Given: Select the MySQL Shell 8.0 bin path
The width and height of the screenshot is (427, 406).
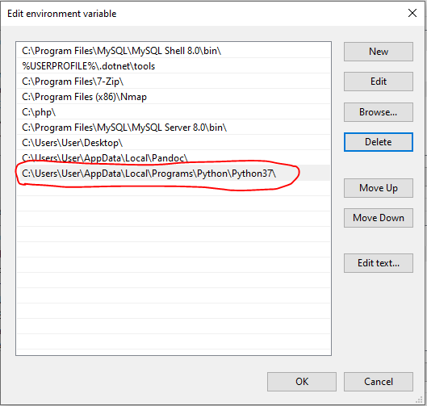Looking at the screenshot, I should tap(174, 51).
